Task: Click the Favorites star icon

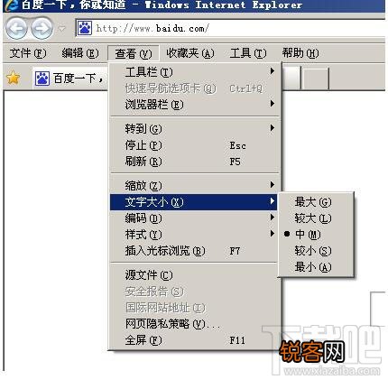Action: click(14, 78)
